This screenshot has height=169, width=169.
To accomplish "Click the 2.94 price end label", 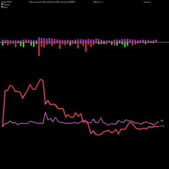I will 162,126.
